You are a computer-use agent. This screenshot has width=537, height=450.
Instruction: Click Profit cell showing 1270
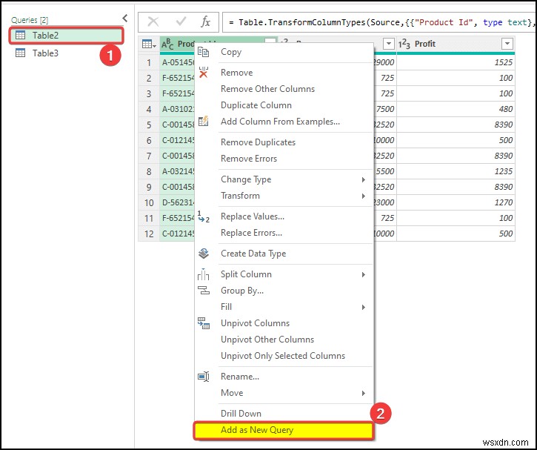click(x=456, y=202)
